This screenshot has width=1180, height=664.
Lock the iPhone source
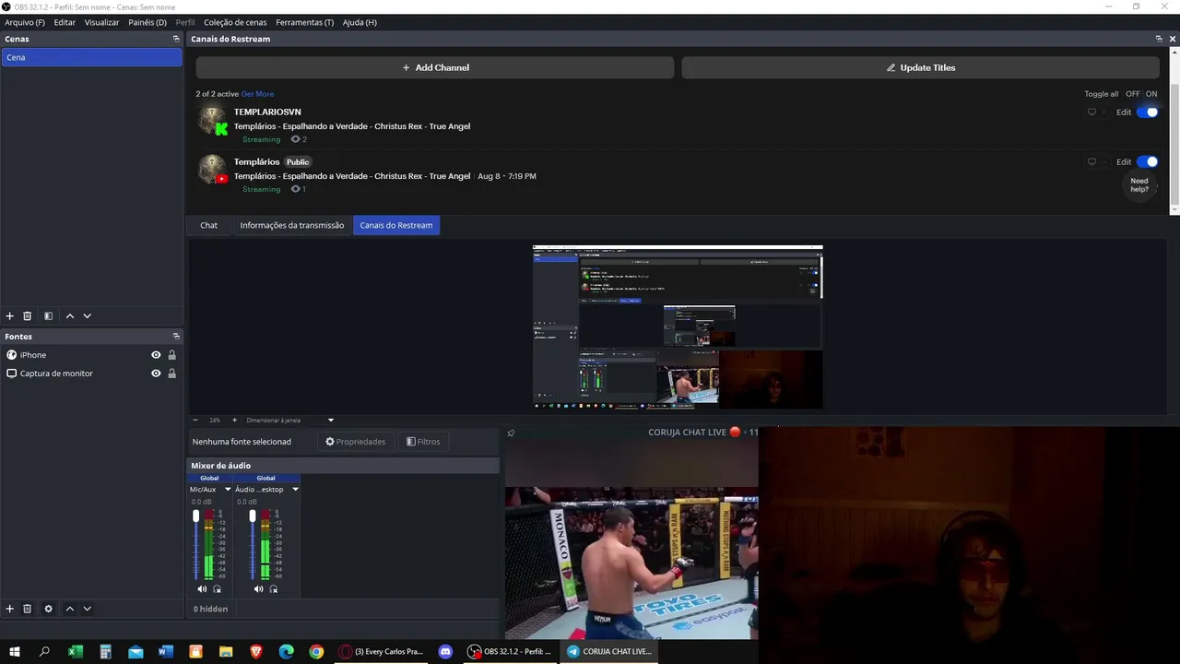point(171,355)
